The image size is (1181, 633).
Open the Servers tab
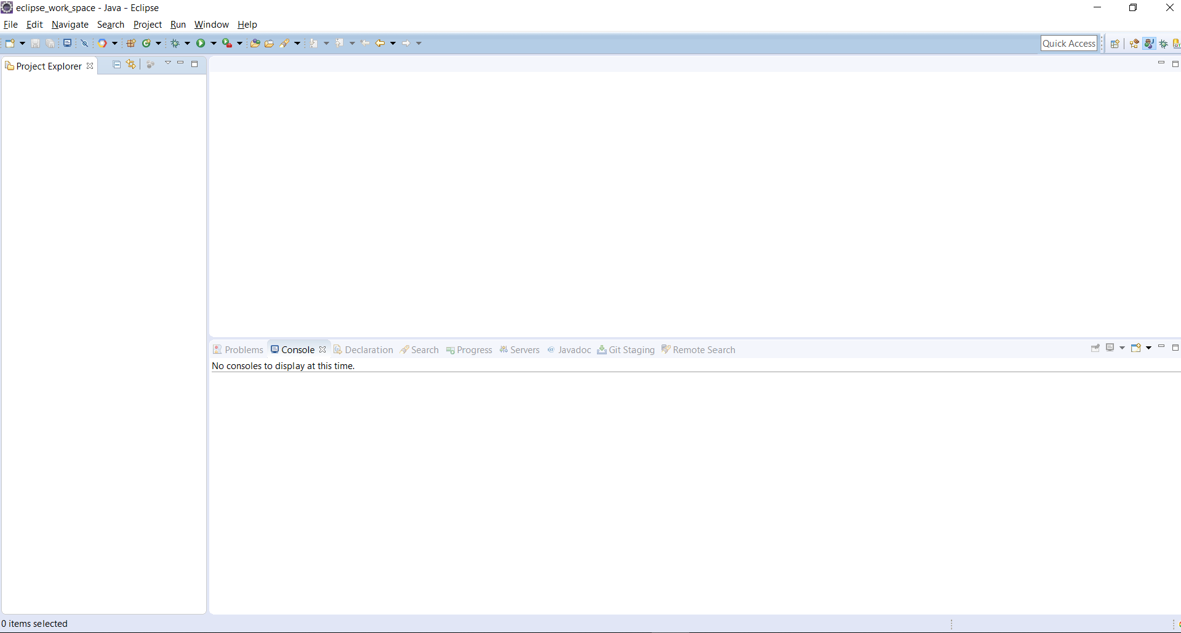point(519,349)
